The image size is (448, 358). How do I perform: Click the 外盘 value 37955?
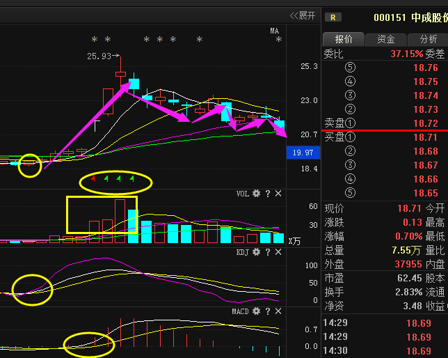coord(408,264)
